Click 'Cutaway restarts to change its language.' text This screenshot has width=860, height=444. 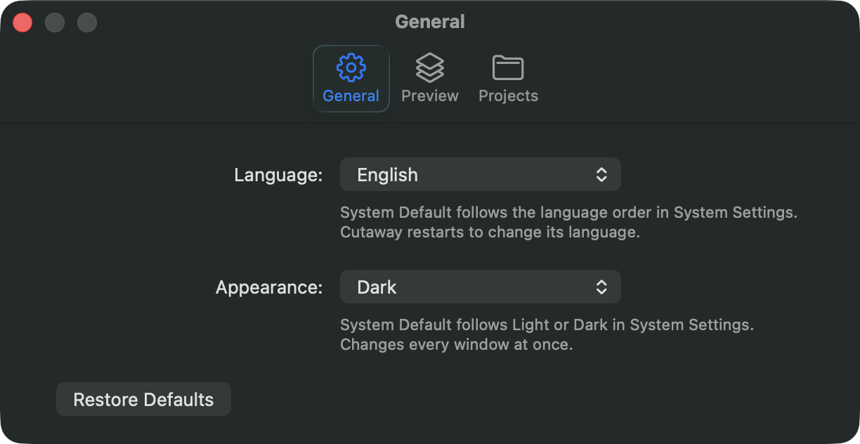coord(490,233)
